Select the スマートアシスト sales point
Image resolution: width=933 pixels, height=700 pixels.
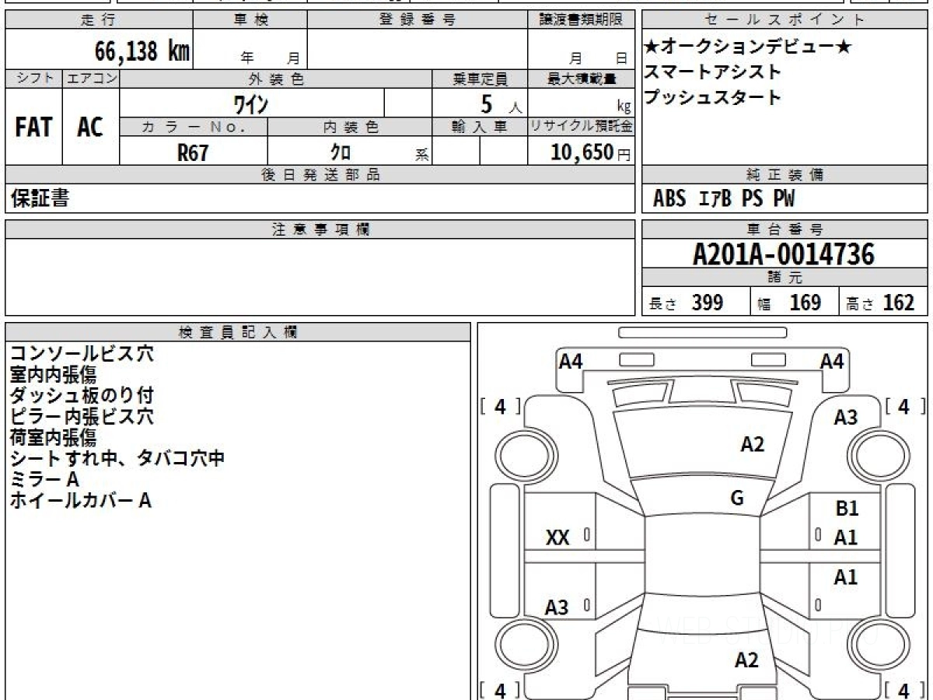point(712,72)
